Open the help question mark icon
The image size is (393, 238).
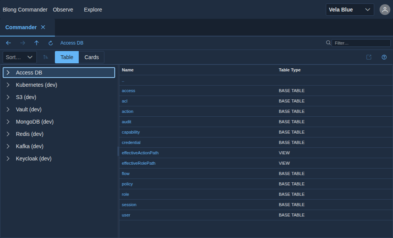click(384, 57)
